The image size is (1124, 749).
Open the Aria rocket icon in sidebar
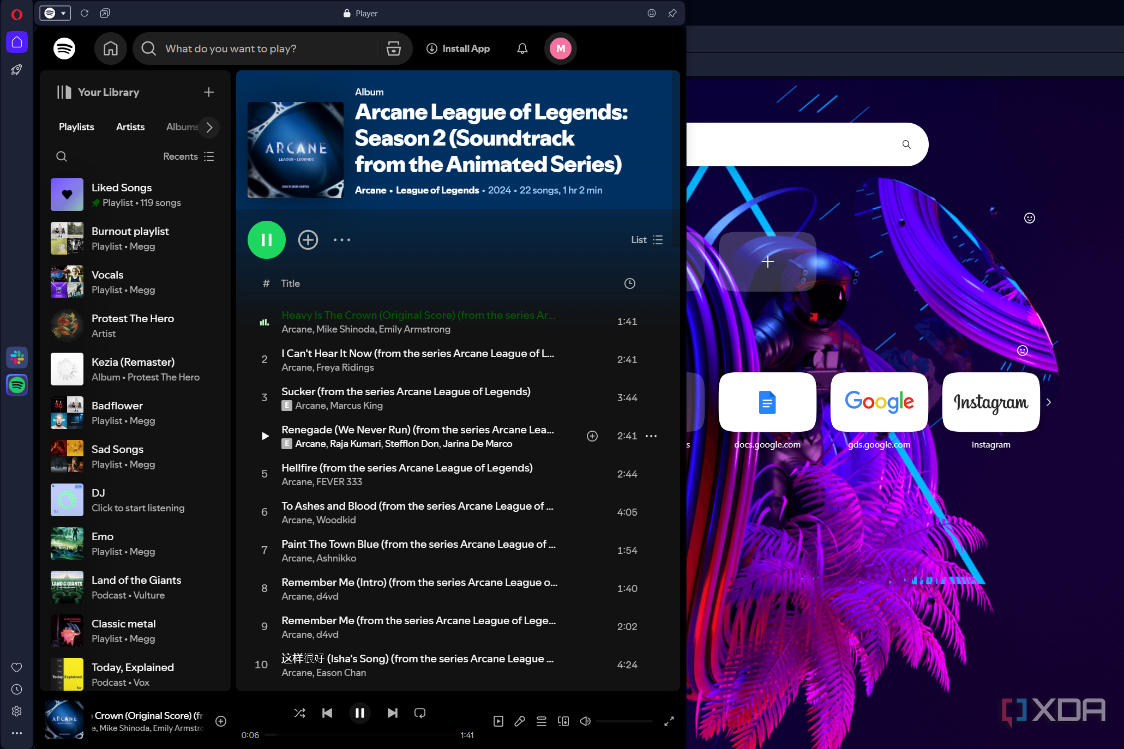(x=17, y=70)
